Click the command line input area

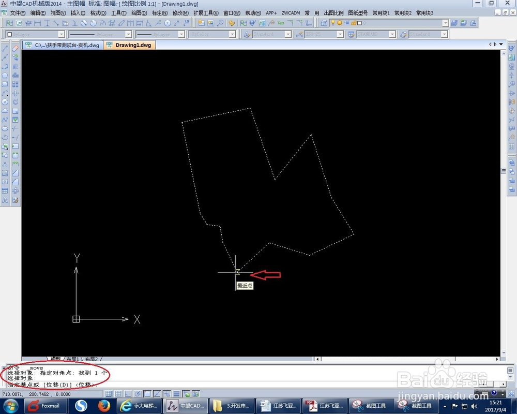point(244,385)
